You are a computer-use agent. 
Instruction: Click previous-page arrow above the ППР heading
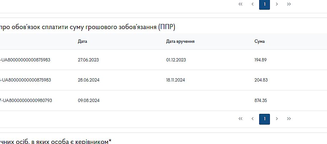[253, 4]
